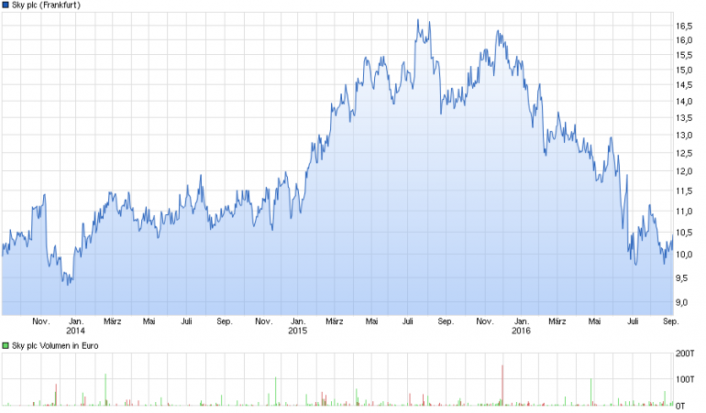Viewport: 706px width, 413px height.
Task: Click the 15,5 price axis label
Action: click(x=684, y=55)
